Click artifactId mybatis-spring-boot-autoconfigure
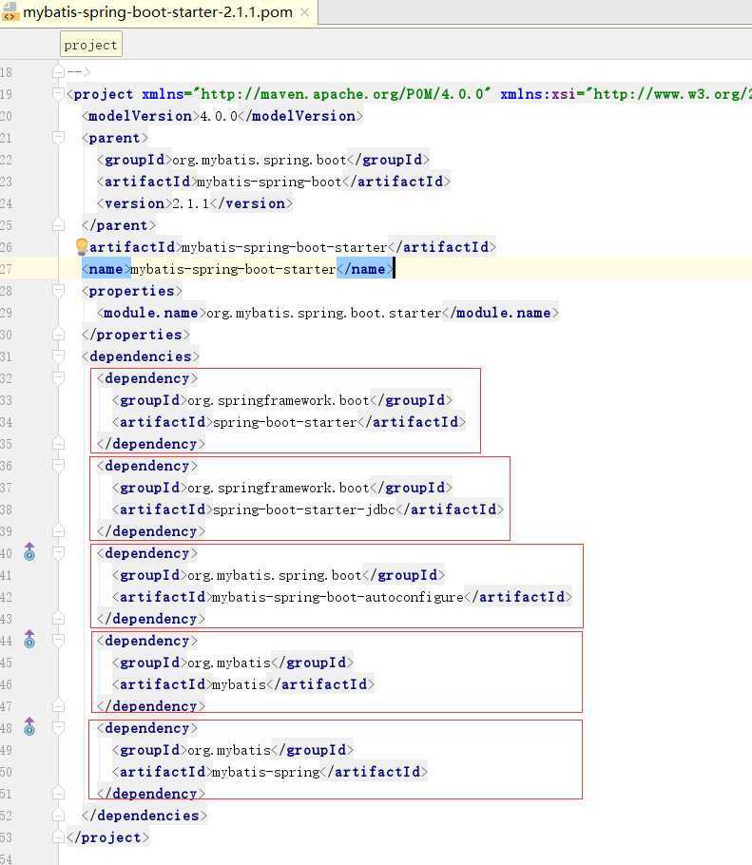Screen dimensions: 752x865 pos(337,598)
